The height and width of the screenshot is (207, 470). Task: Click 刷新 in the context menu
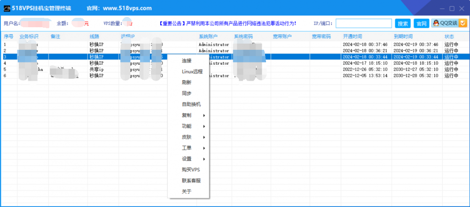click(187, 83)
